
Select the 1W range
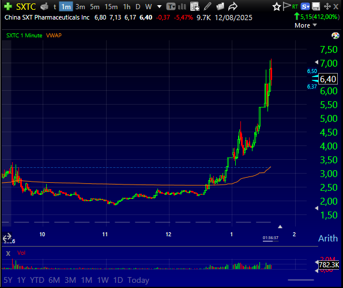103,280
